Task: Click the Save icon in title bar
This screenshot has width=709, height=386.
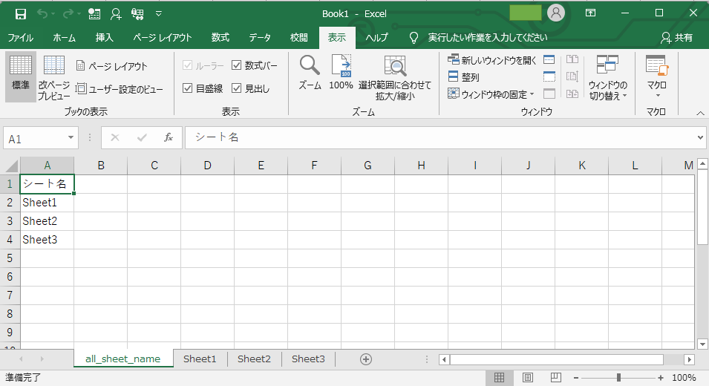Action: coord(20,13)
